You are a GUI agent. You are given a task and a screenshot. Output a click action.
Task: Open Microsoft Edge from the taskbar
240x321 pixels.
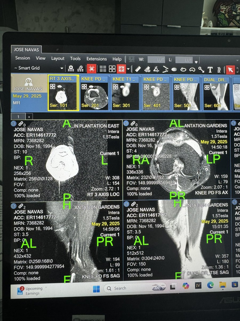point(210,285)
